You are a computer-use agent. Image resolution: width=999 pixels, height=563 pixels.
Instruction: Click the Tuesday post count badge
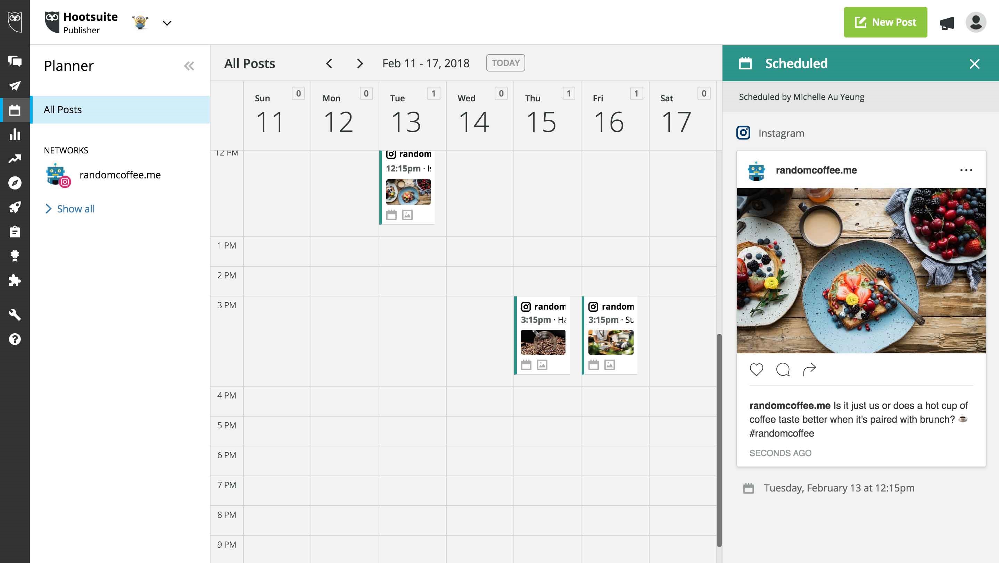click(434, 93)
